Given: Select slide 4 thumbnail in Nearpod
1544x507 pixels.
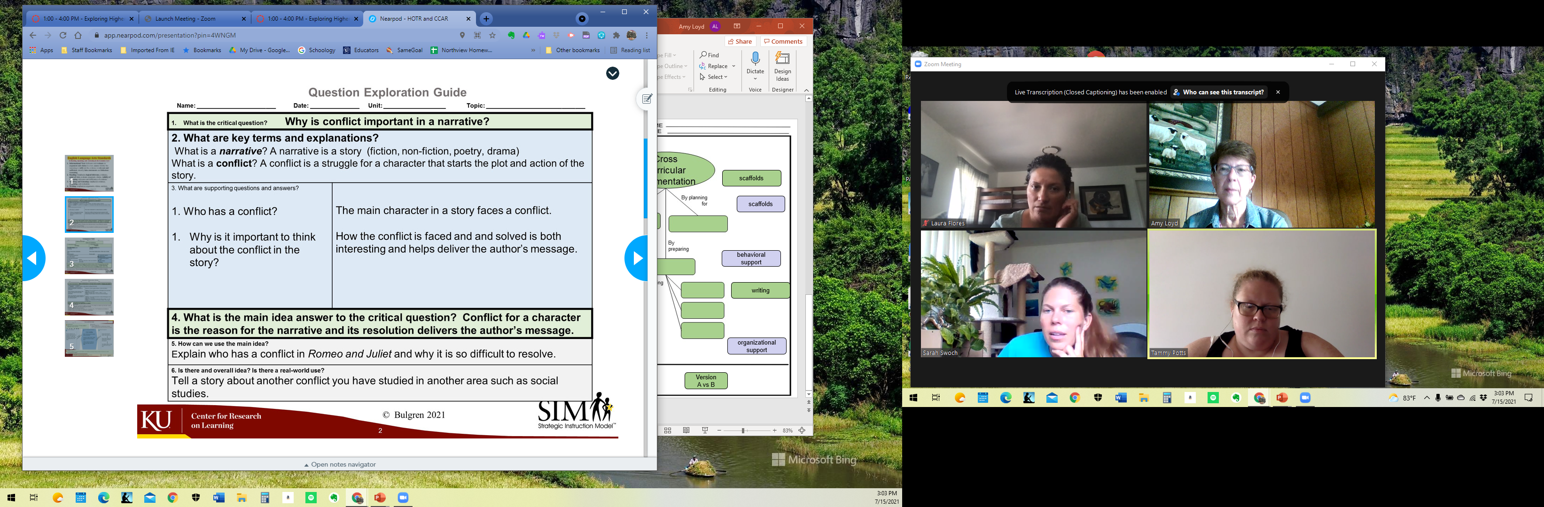Looking at the screenshot, I should [89, 297].
